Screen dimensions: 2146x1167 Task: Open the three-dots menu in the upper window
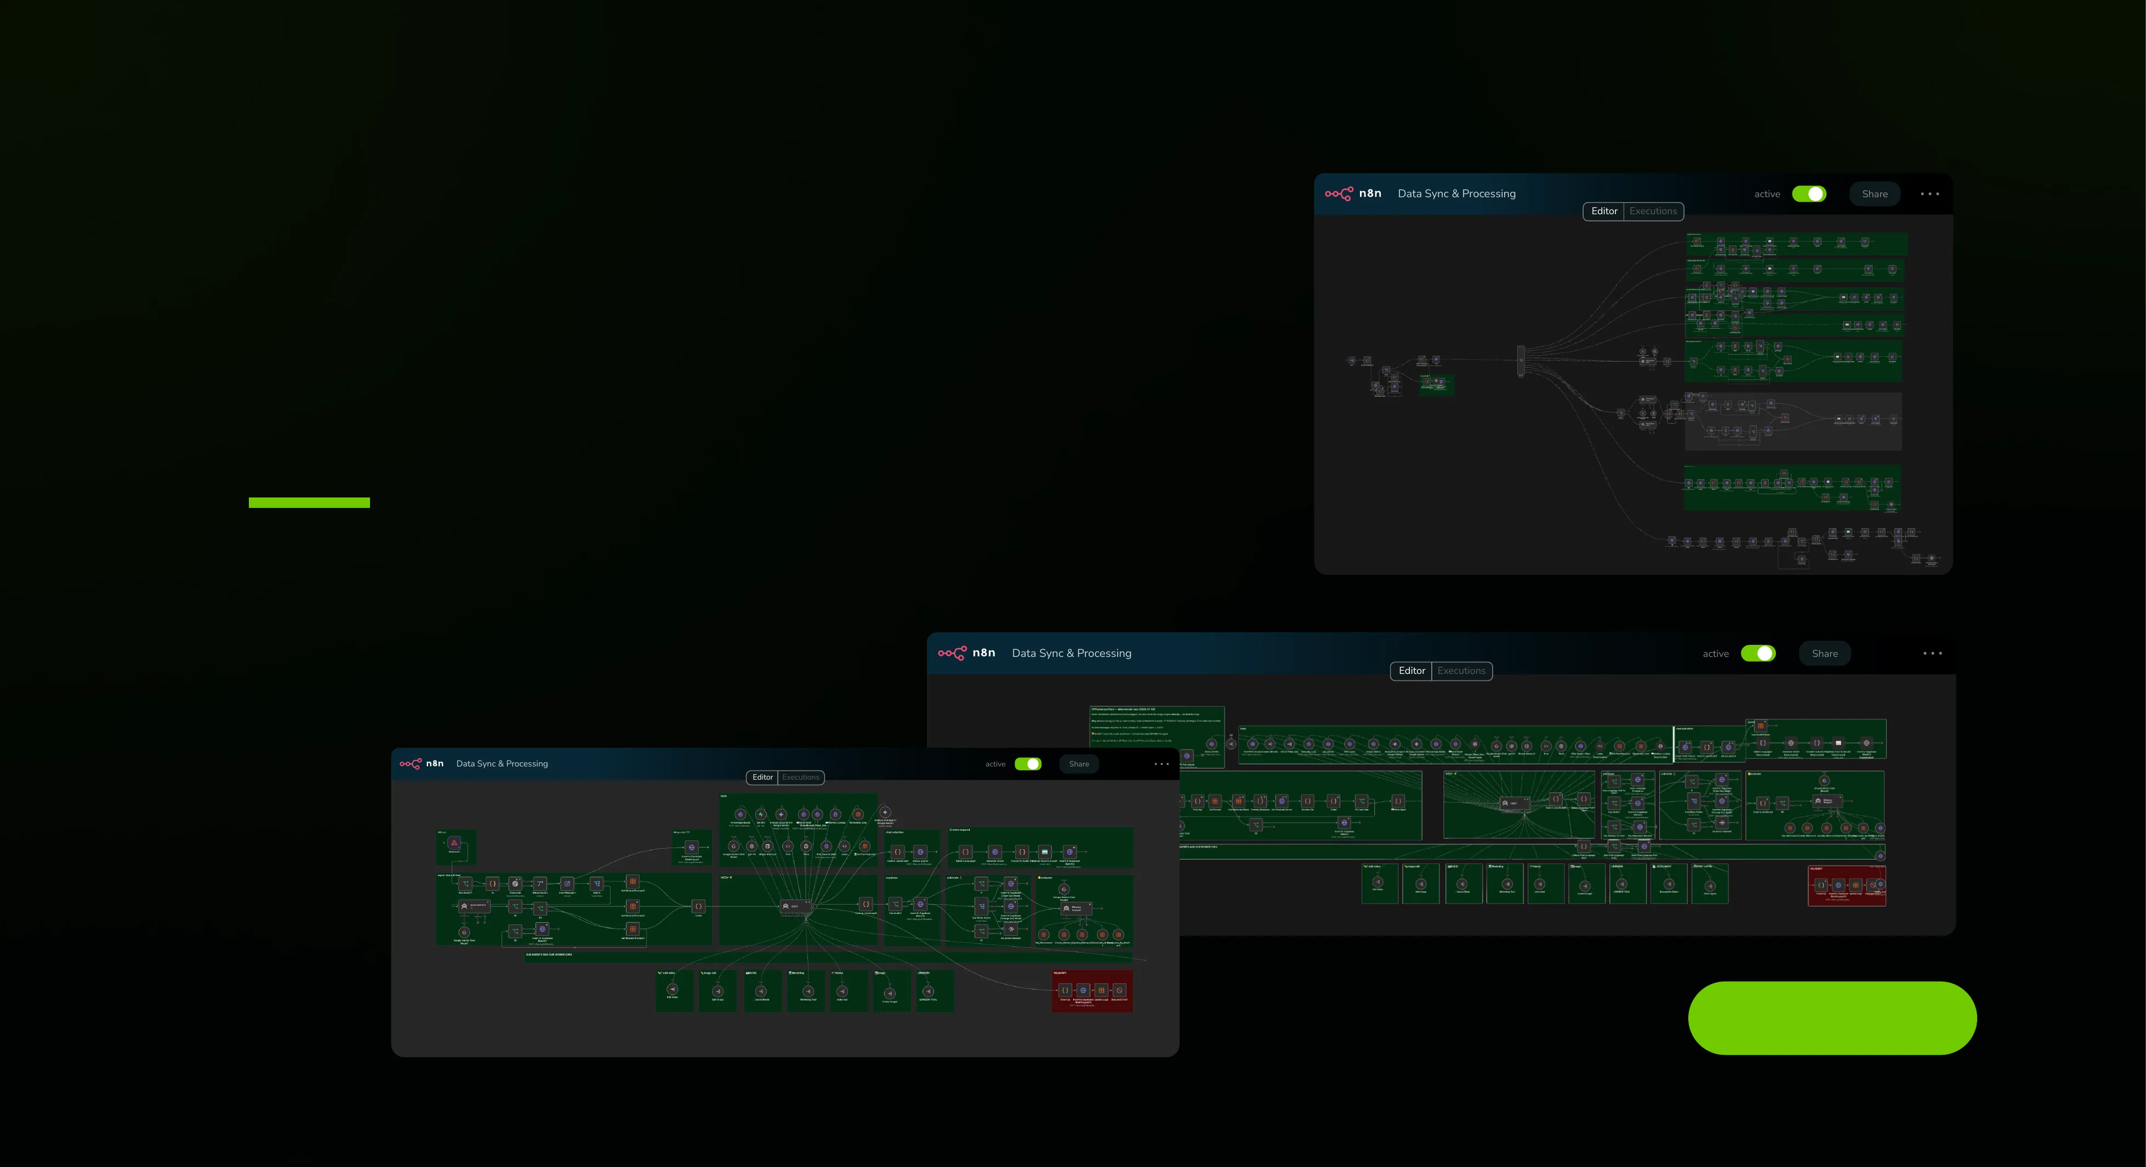coord(1929,194)
